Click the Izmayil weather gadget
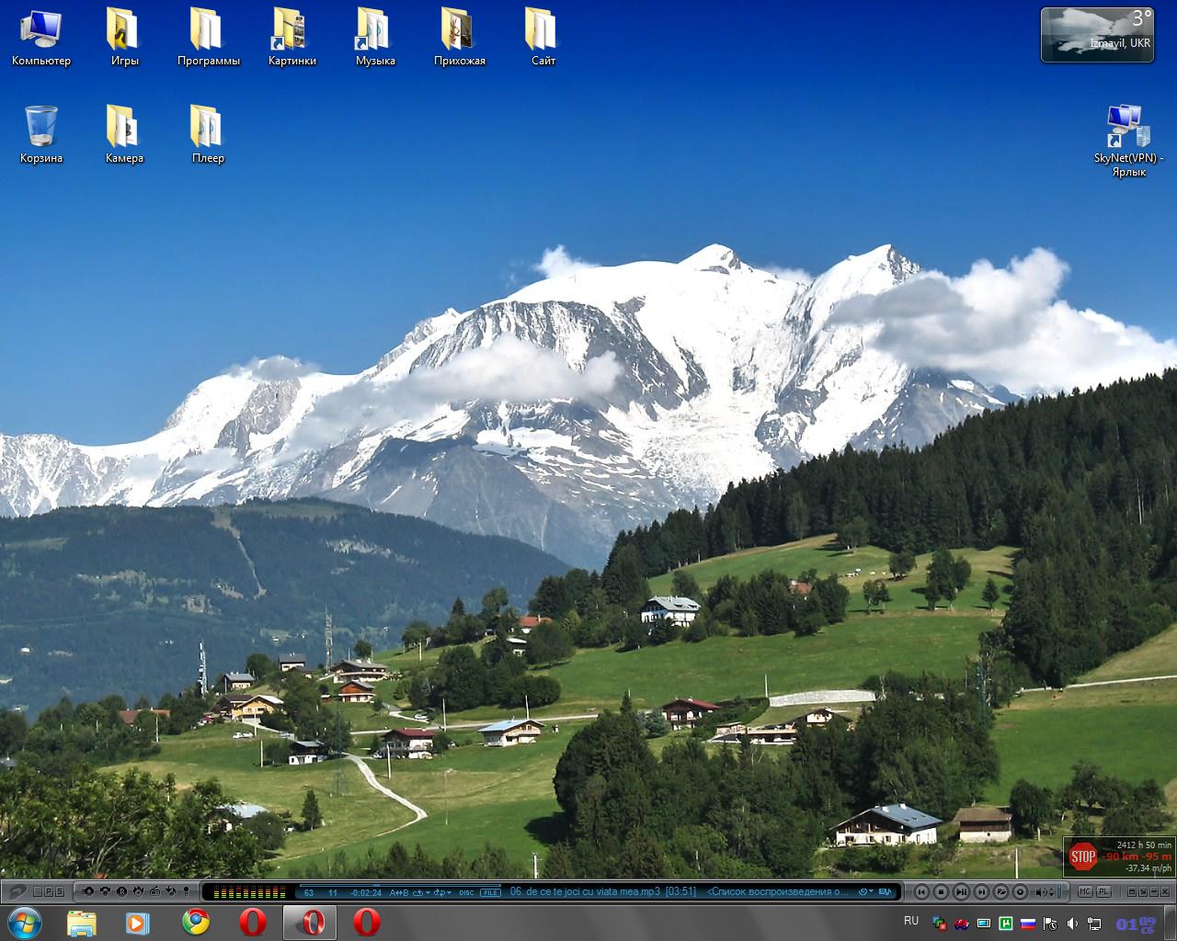 click(x=1096, y=35)
